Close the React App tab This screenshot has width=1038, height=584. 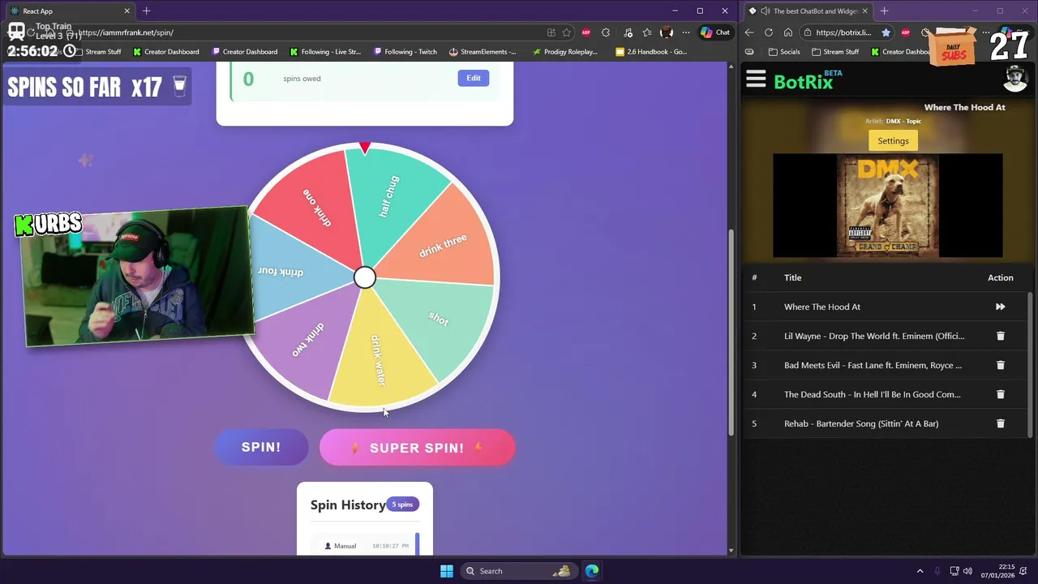(127, 11)
